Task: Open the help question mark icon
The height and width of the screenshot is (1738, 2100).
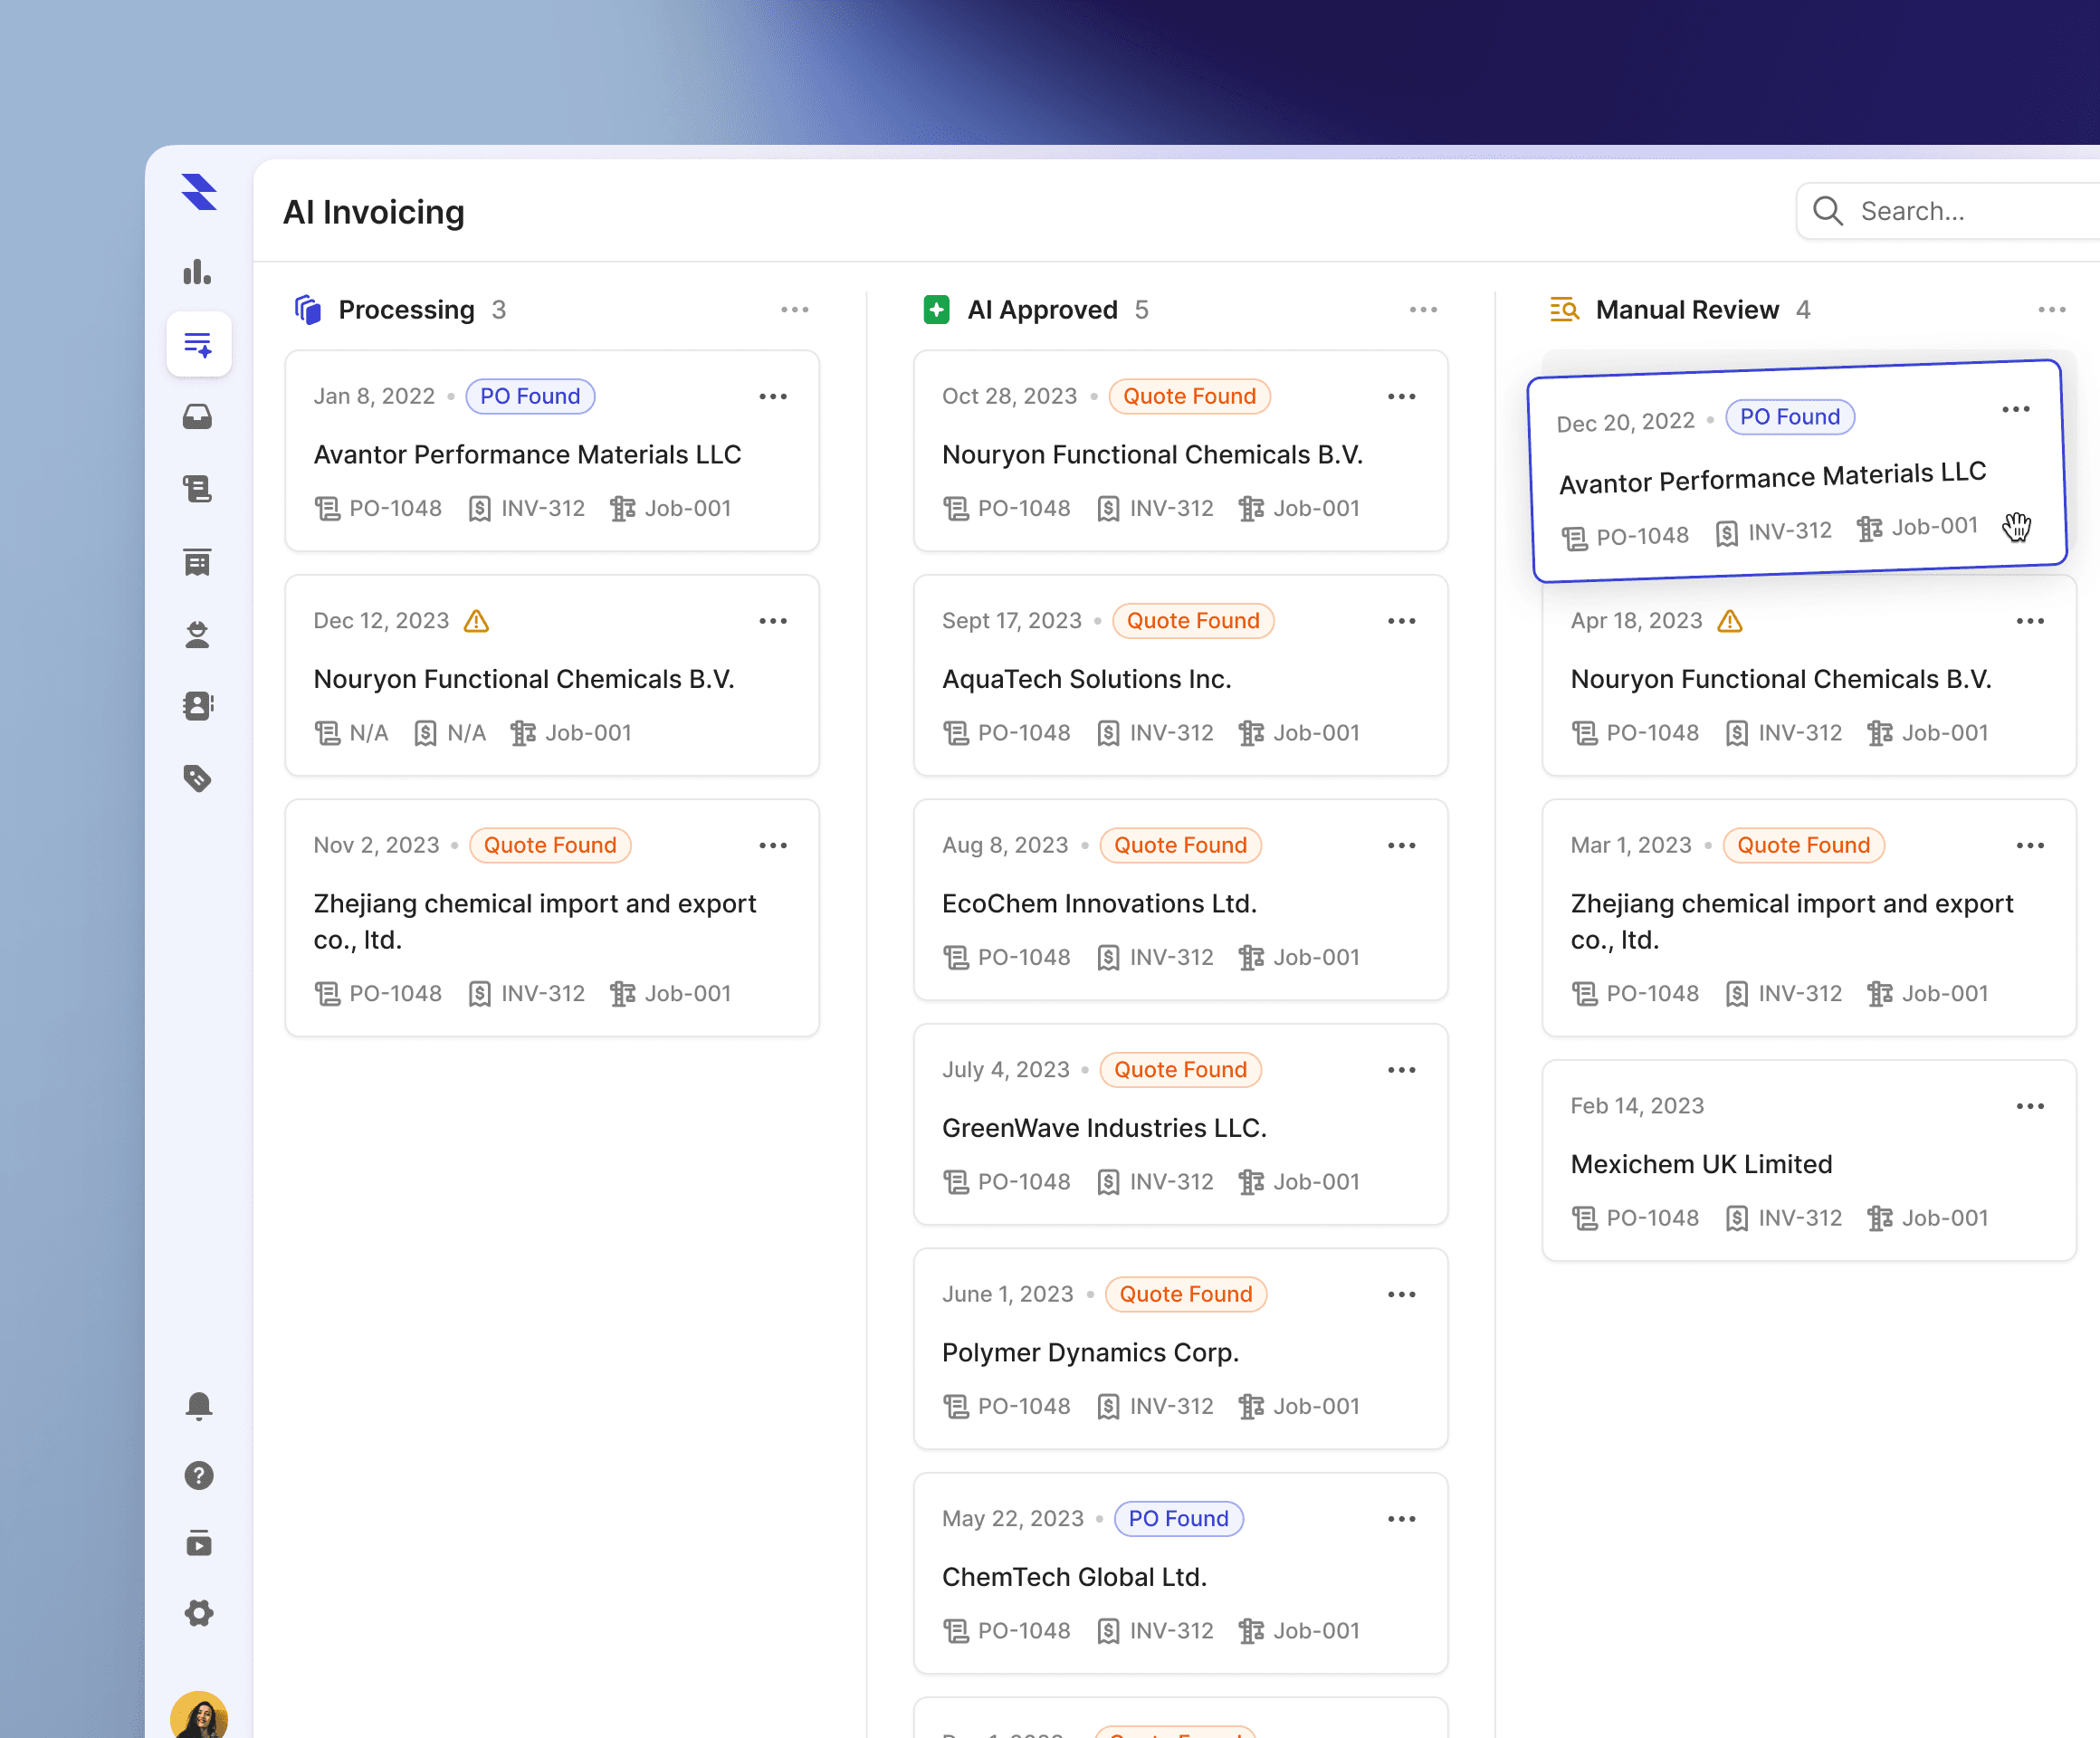Action: point(199,1476)
